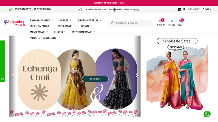The width and height of the screenshot is (218, 122).
Task: Expand the Lehenga Choli menu chevron
Action: [x=51, y=26]
